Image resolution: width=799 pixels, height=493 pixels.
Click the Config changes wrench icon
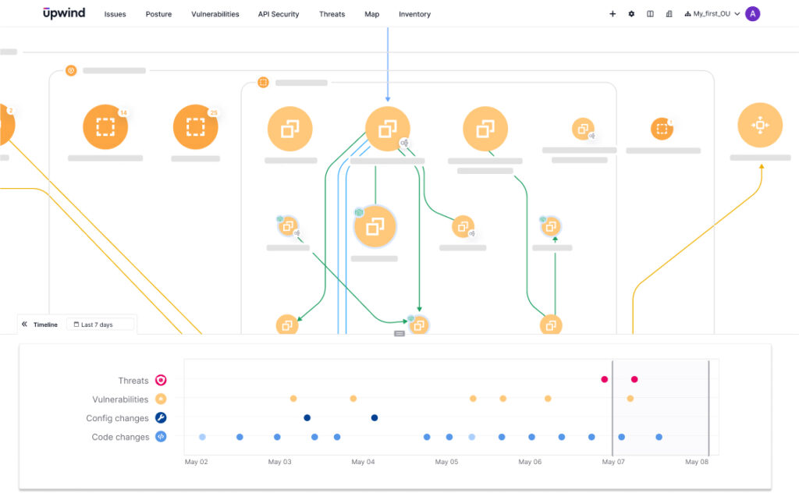pos(160,417)
